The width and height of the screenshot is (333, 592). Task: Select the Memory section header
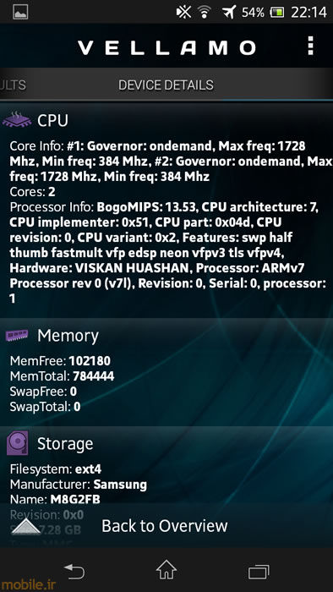(68, 336)
